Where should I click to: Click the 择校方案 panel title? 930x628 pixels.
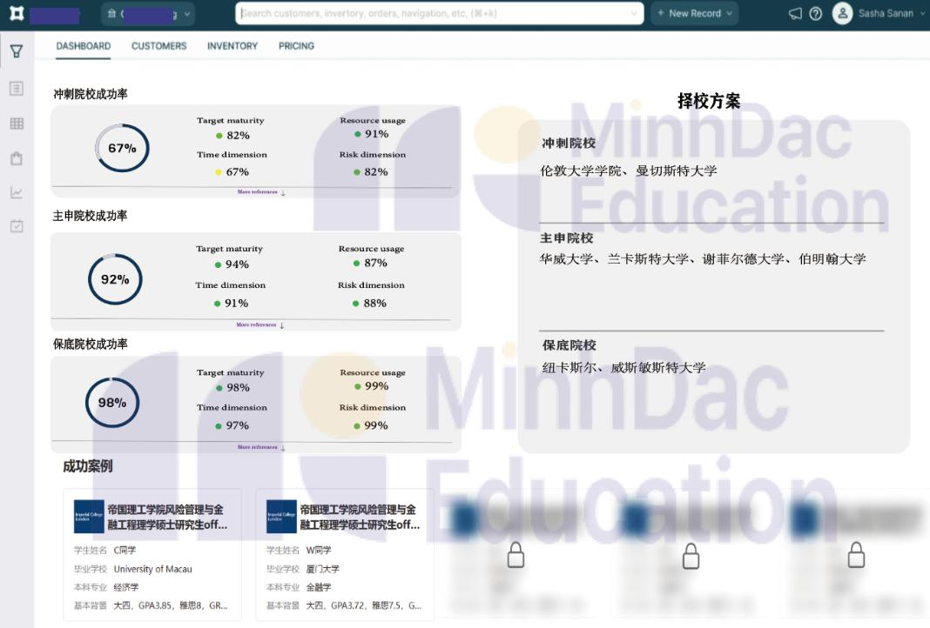709,101
